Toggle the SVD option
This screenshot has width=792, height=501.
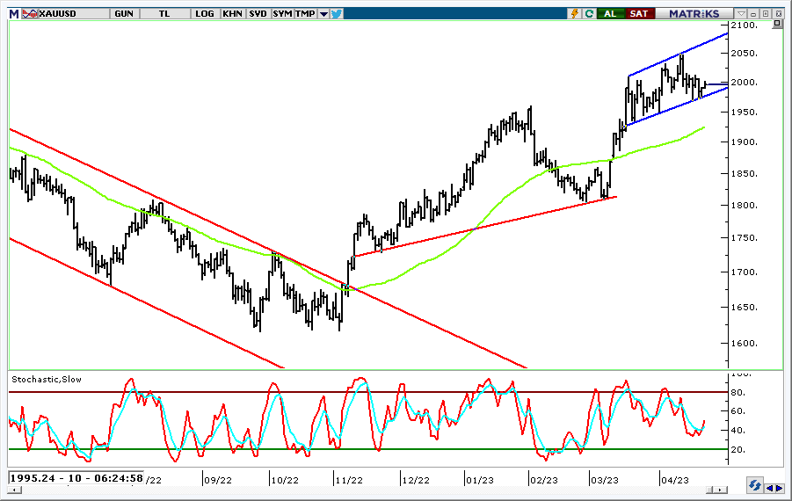(x=258, y=13)
